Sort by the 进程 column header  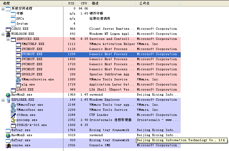(31, 3)
